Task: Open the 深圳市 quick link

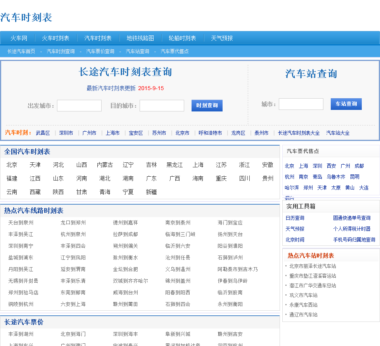Action: pos(66,133)
